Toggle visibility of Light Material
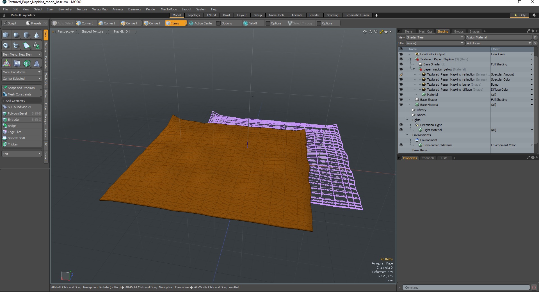 401,130
